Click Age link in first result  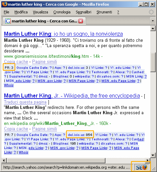pyautogui.click(x=60, y=67)
